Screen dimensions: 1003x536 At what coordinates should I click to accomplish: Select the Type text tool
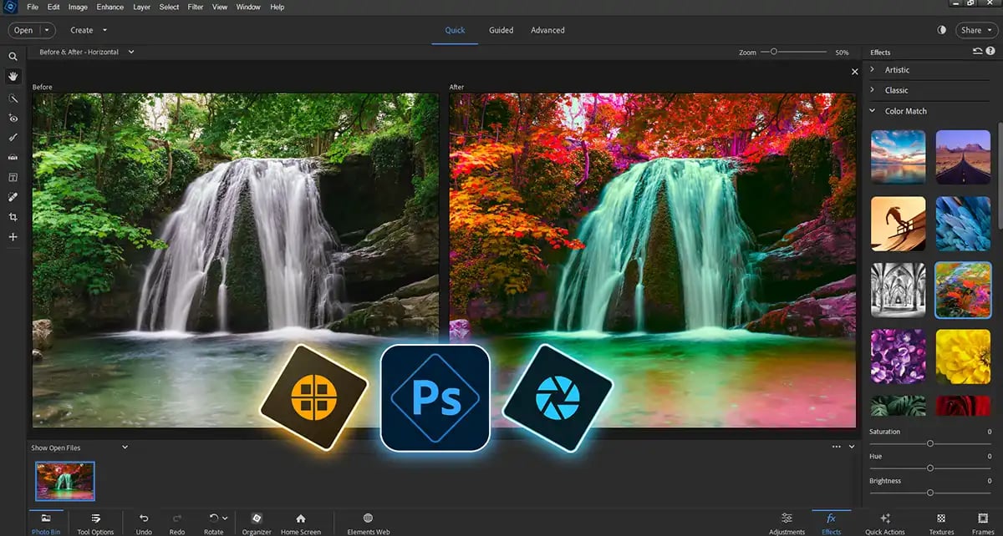(13, 177)
